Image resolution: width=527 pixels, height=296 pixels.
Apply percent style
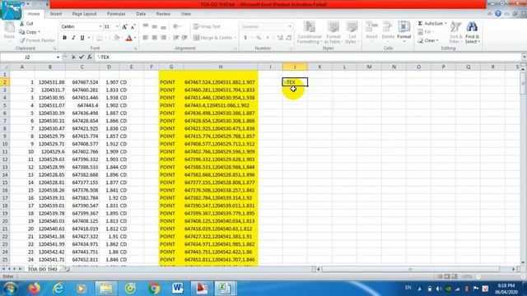(259, 38)
